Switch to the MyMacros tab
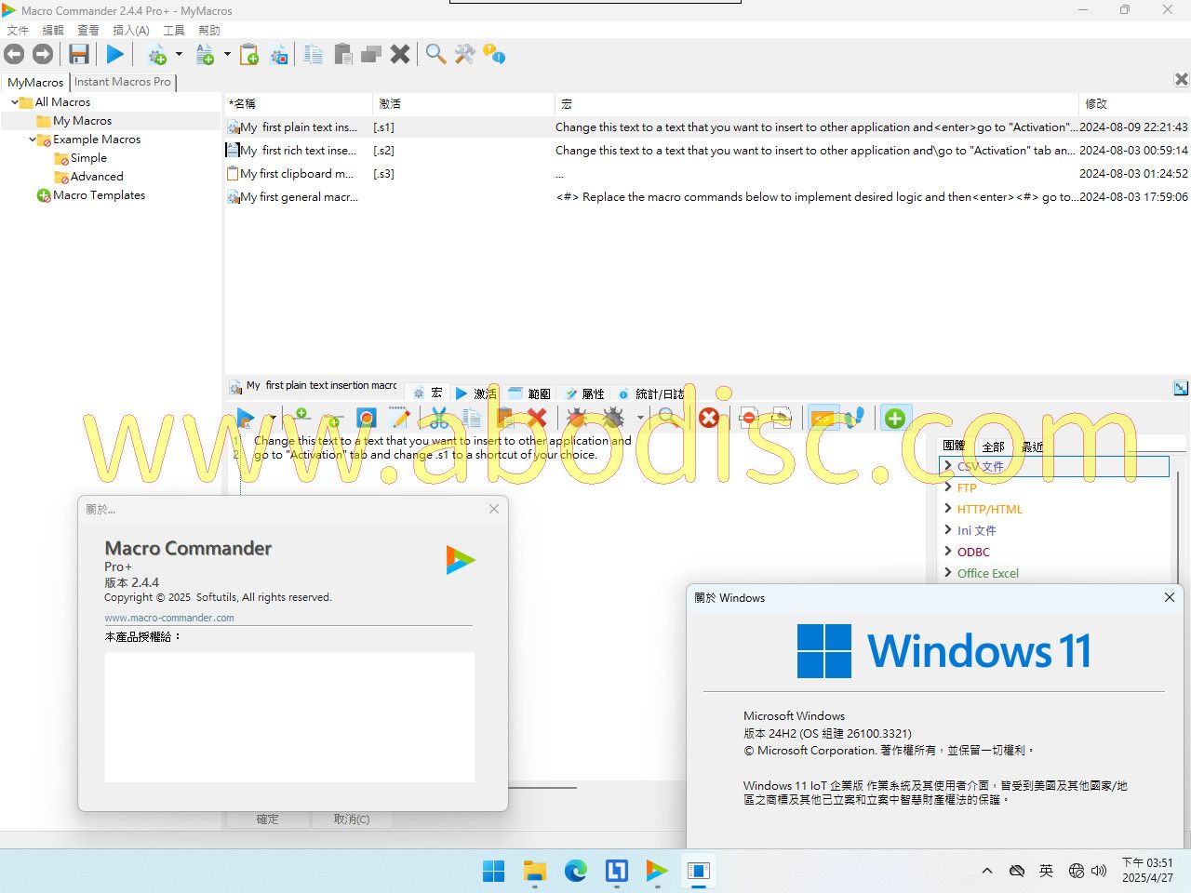Image resolution: width=1191 pixels, height=893 pixels. tap(35, 82)
